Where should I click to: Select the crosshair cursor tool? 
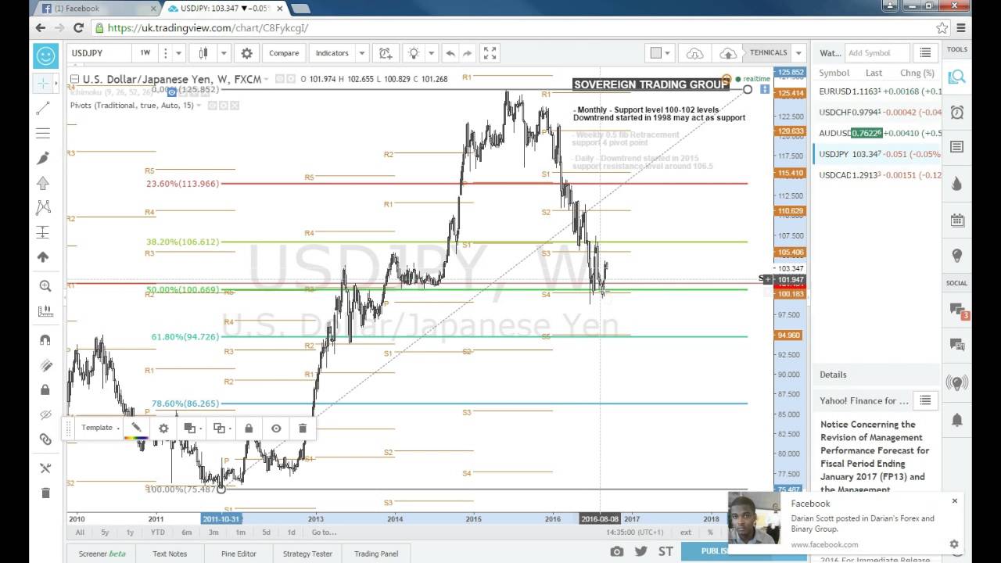click(x=43, y=82)
